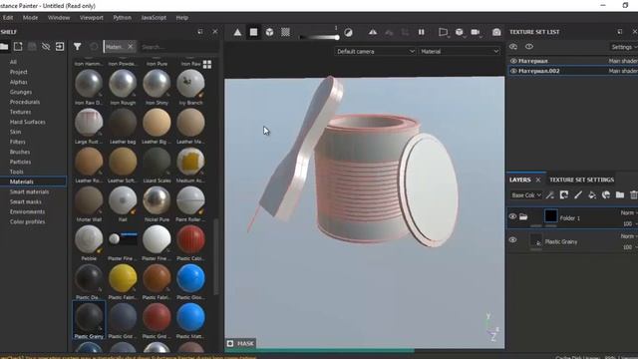Delete the layer with the trash icon
This screenshot has height=359, width=638.
pos(634,195)
